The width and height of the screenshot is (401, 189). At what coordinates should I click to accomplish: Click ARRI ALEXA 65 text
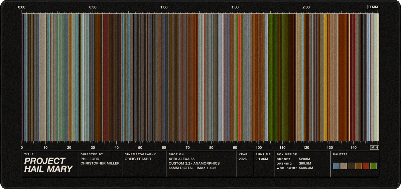[182, 159]
